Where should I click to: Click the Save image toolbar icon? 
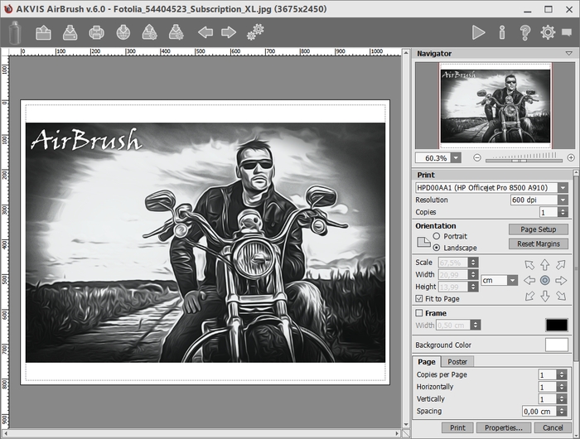coord(70,32)
